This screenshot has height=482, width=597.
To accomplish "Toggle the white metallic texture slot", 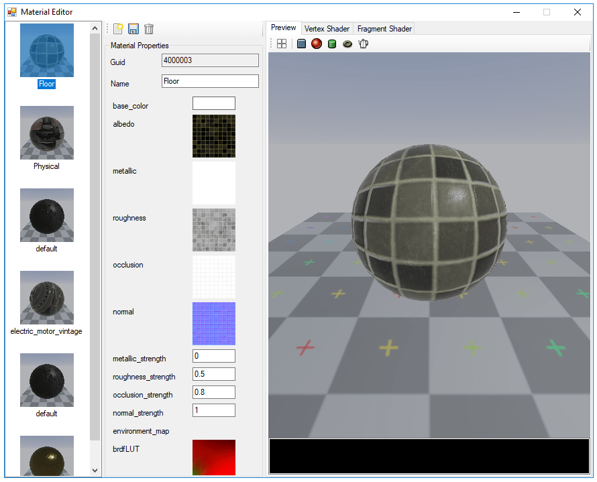I will [x=213, y=183].
